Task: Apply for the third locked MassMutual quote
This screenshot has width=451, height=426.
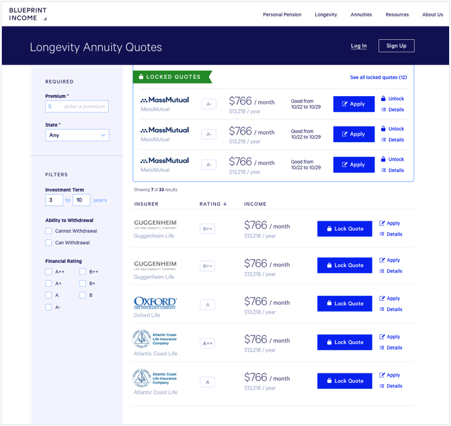Action: (x=354, y=164)
